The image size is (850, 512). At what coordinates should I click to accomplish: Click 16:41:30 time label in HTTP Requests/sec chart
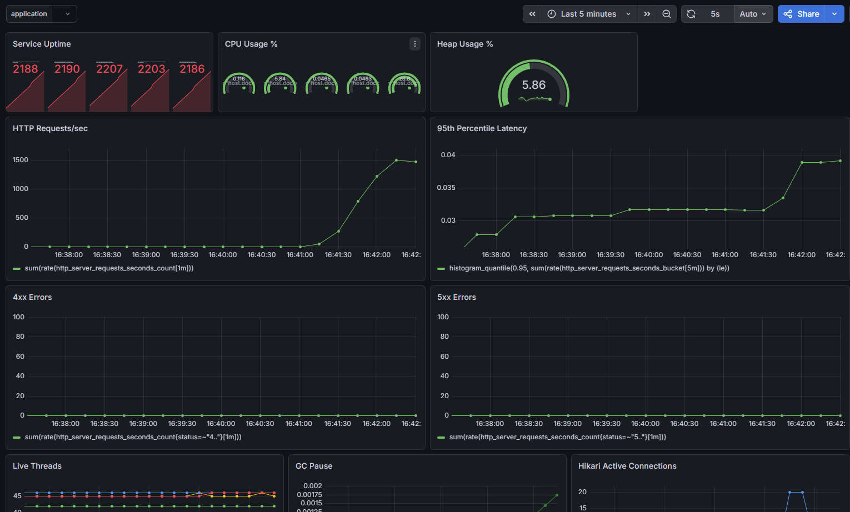[338, 255]
